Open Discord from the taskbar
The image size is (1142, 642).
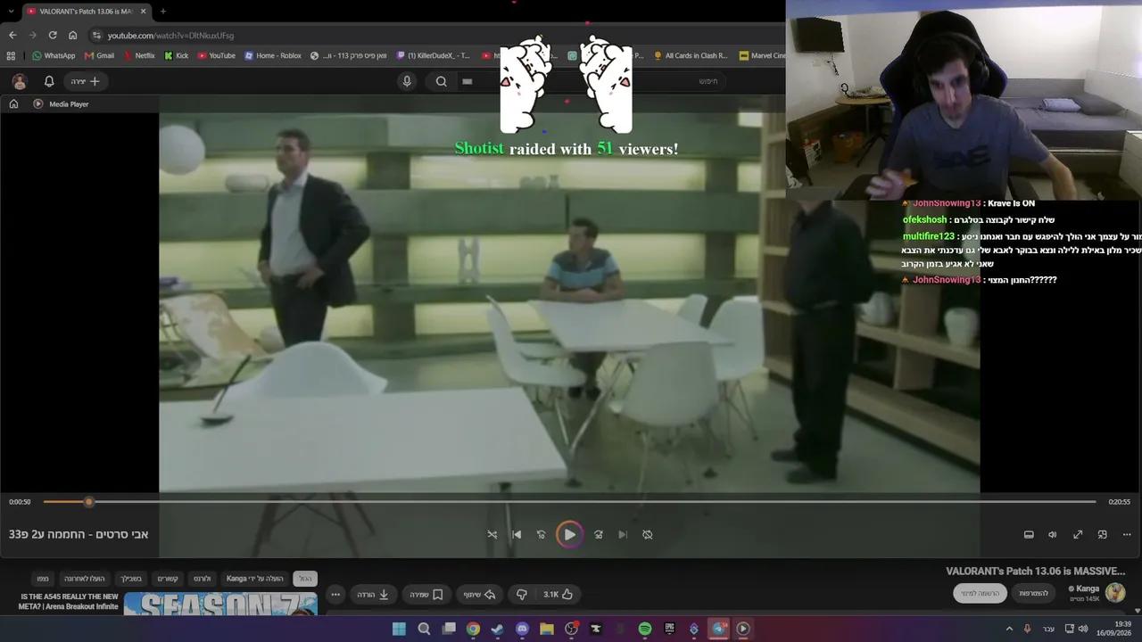pos(522,629)
